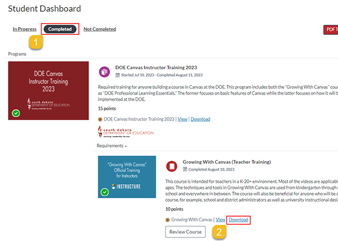The height and width of the screenshot is (241, 338).
Task: Click the Student Dashboard heading
Action: [x=45, y=9]
